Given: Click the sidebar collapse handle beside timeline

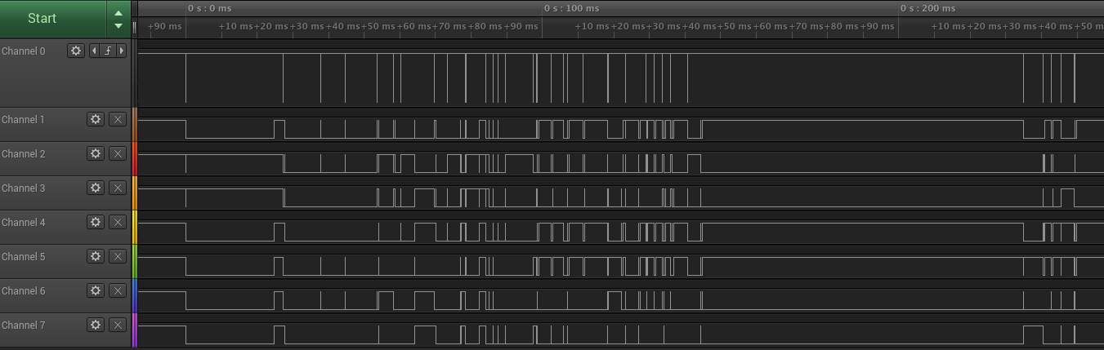Looking at the screenshot, I should (x=134, y=27).
